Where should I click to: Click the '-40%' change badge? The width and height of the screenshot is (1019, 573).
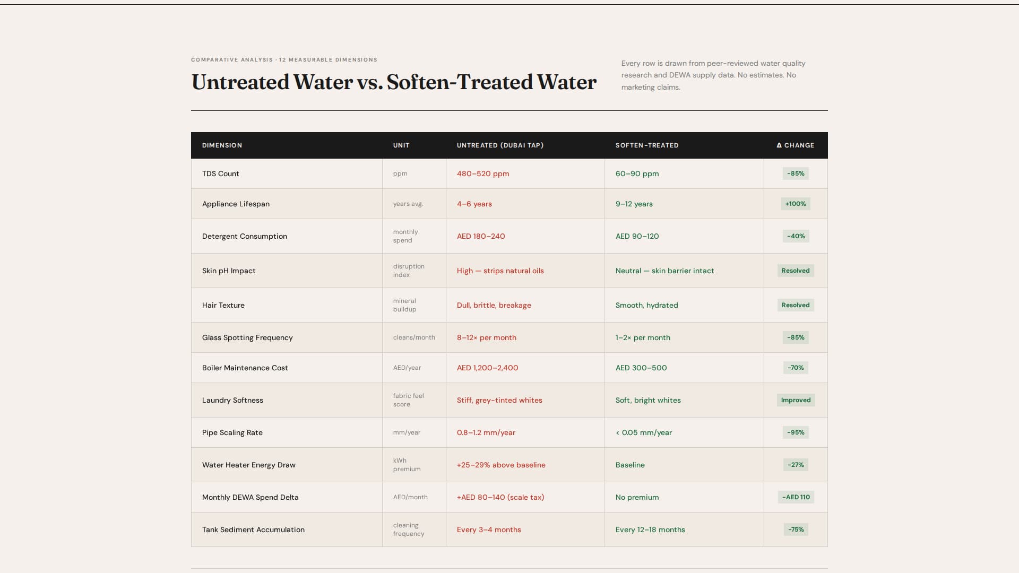tap(796, 236)
